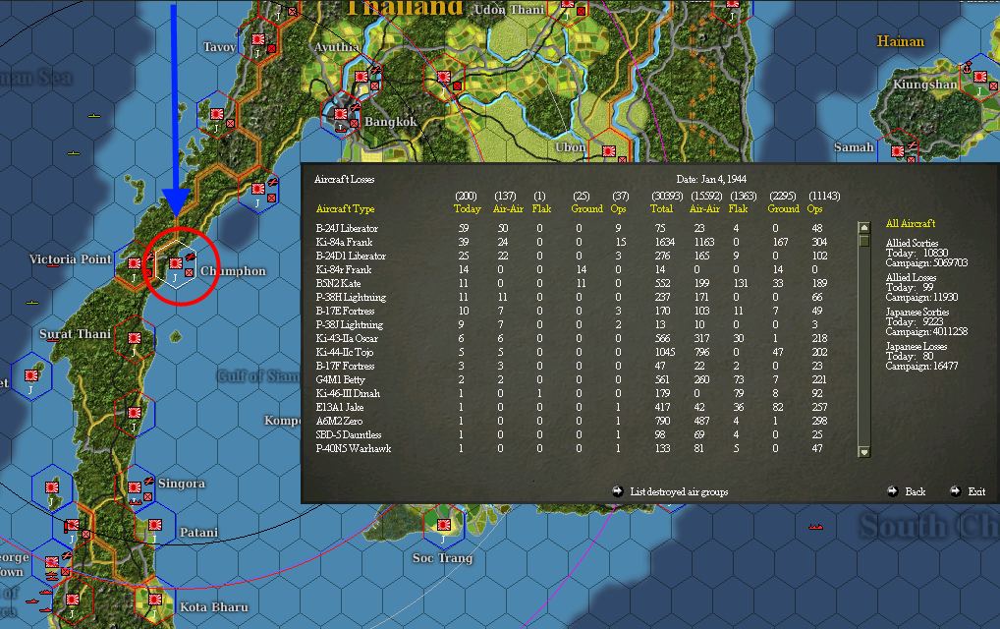Select the Ayuthia base flag icon
This screenshot has width=1000, height=629.
point(361,77)
